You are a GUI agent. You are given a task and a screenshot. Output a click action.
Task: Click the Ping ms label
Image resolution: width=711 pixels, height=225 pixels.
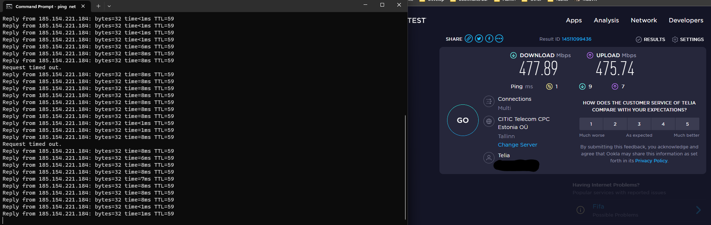tap(522, 86)
